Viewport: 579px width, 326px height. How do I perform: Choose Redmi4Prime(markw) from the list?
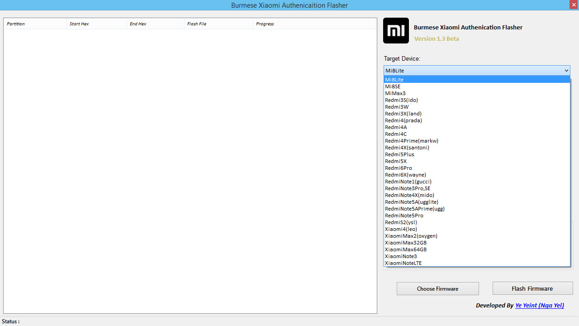(x=477, y=141)
